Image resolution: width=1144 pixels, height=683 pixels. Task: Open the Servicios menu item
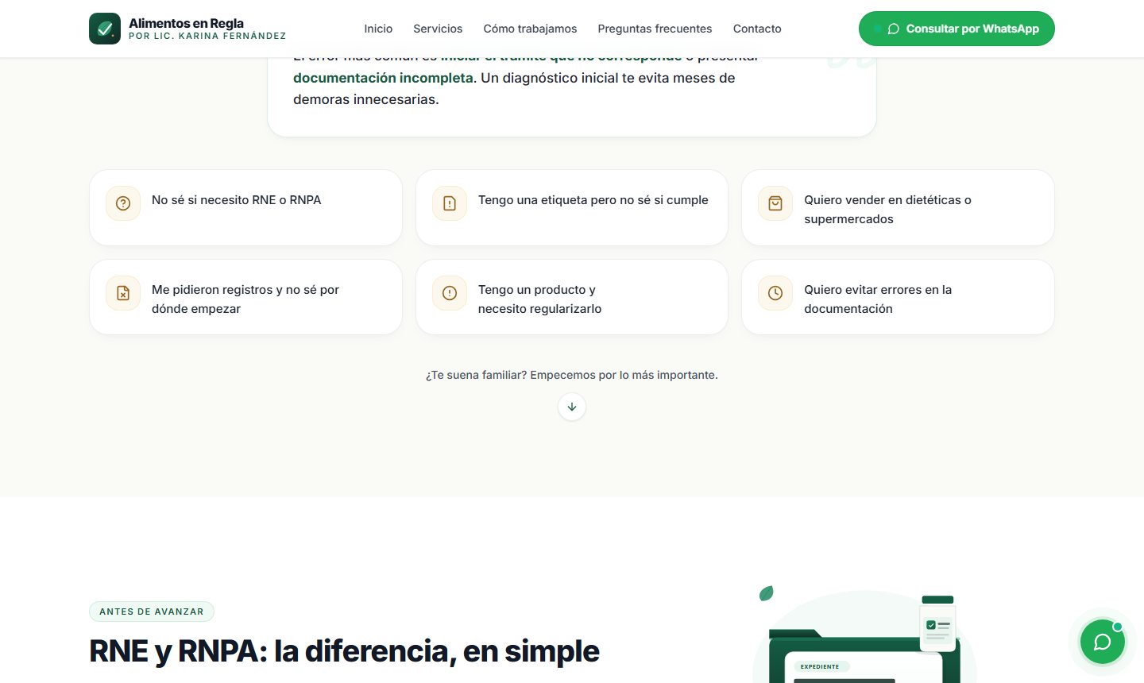[x=438, y=29]
